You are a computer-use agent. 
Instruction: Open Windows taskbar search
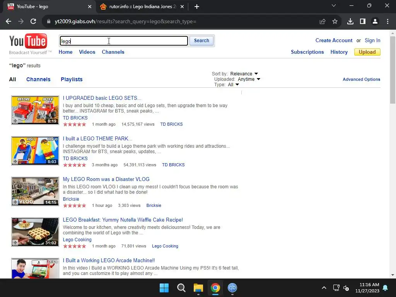(181, 288)
